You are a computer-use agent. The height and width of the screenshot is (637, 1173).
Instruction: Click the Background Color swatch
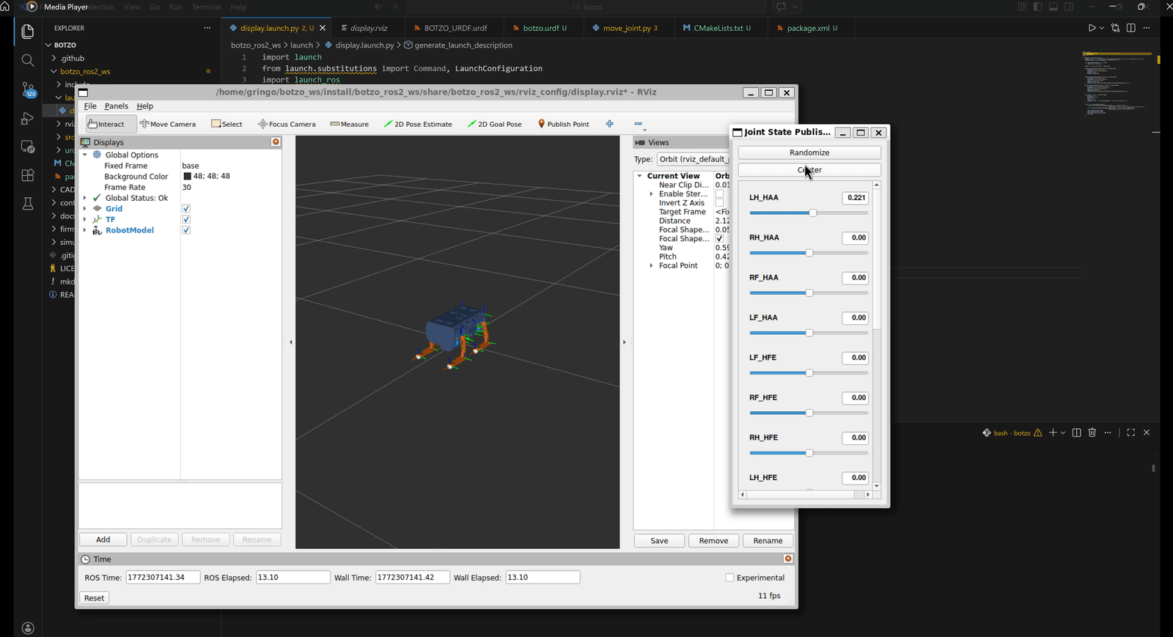[x=187, y=177]
